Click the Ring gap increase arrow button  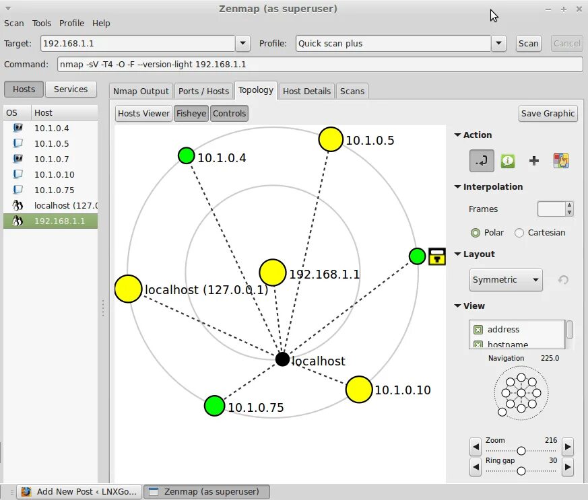pyautogui.click(x=568, y=467)
